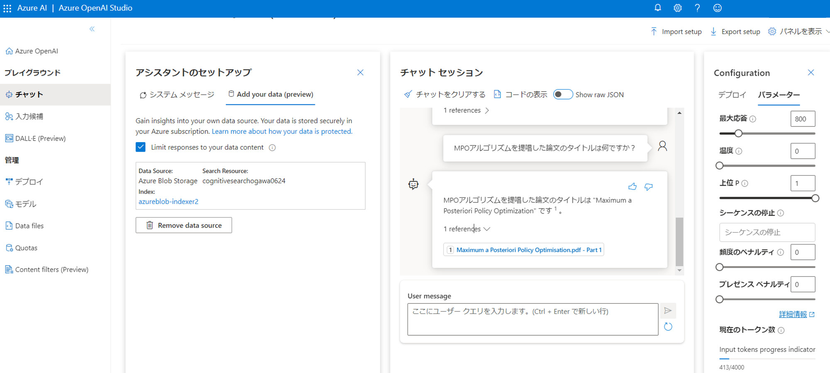Image resolution: width=830 pixels, height=373 pixels.
Task: Focus the User message input box
Action: click(533, 319)
